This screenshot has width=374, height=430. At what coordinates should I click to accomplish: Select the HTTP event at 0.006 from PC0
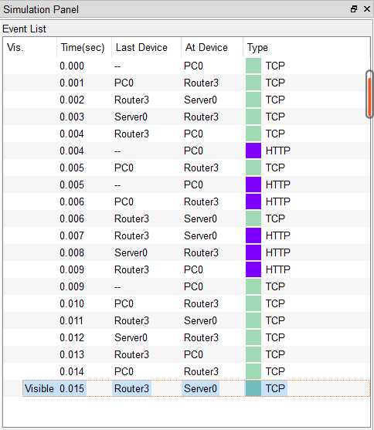click(x=185, y=201)
